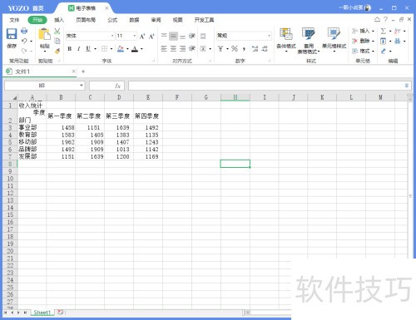The image size is (416, 320).
Task: Open Cell Styles (单元格样式)
Action: tap(334, 40)
